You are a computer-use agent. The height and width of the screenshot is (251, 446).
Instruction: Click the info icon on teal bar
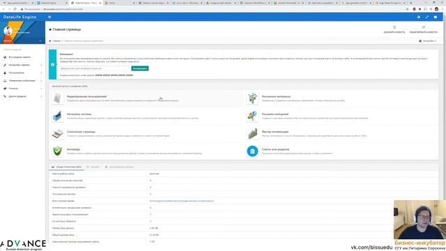point(53,65)
